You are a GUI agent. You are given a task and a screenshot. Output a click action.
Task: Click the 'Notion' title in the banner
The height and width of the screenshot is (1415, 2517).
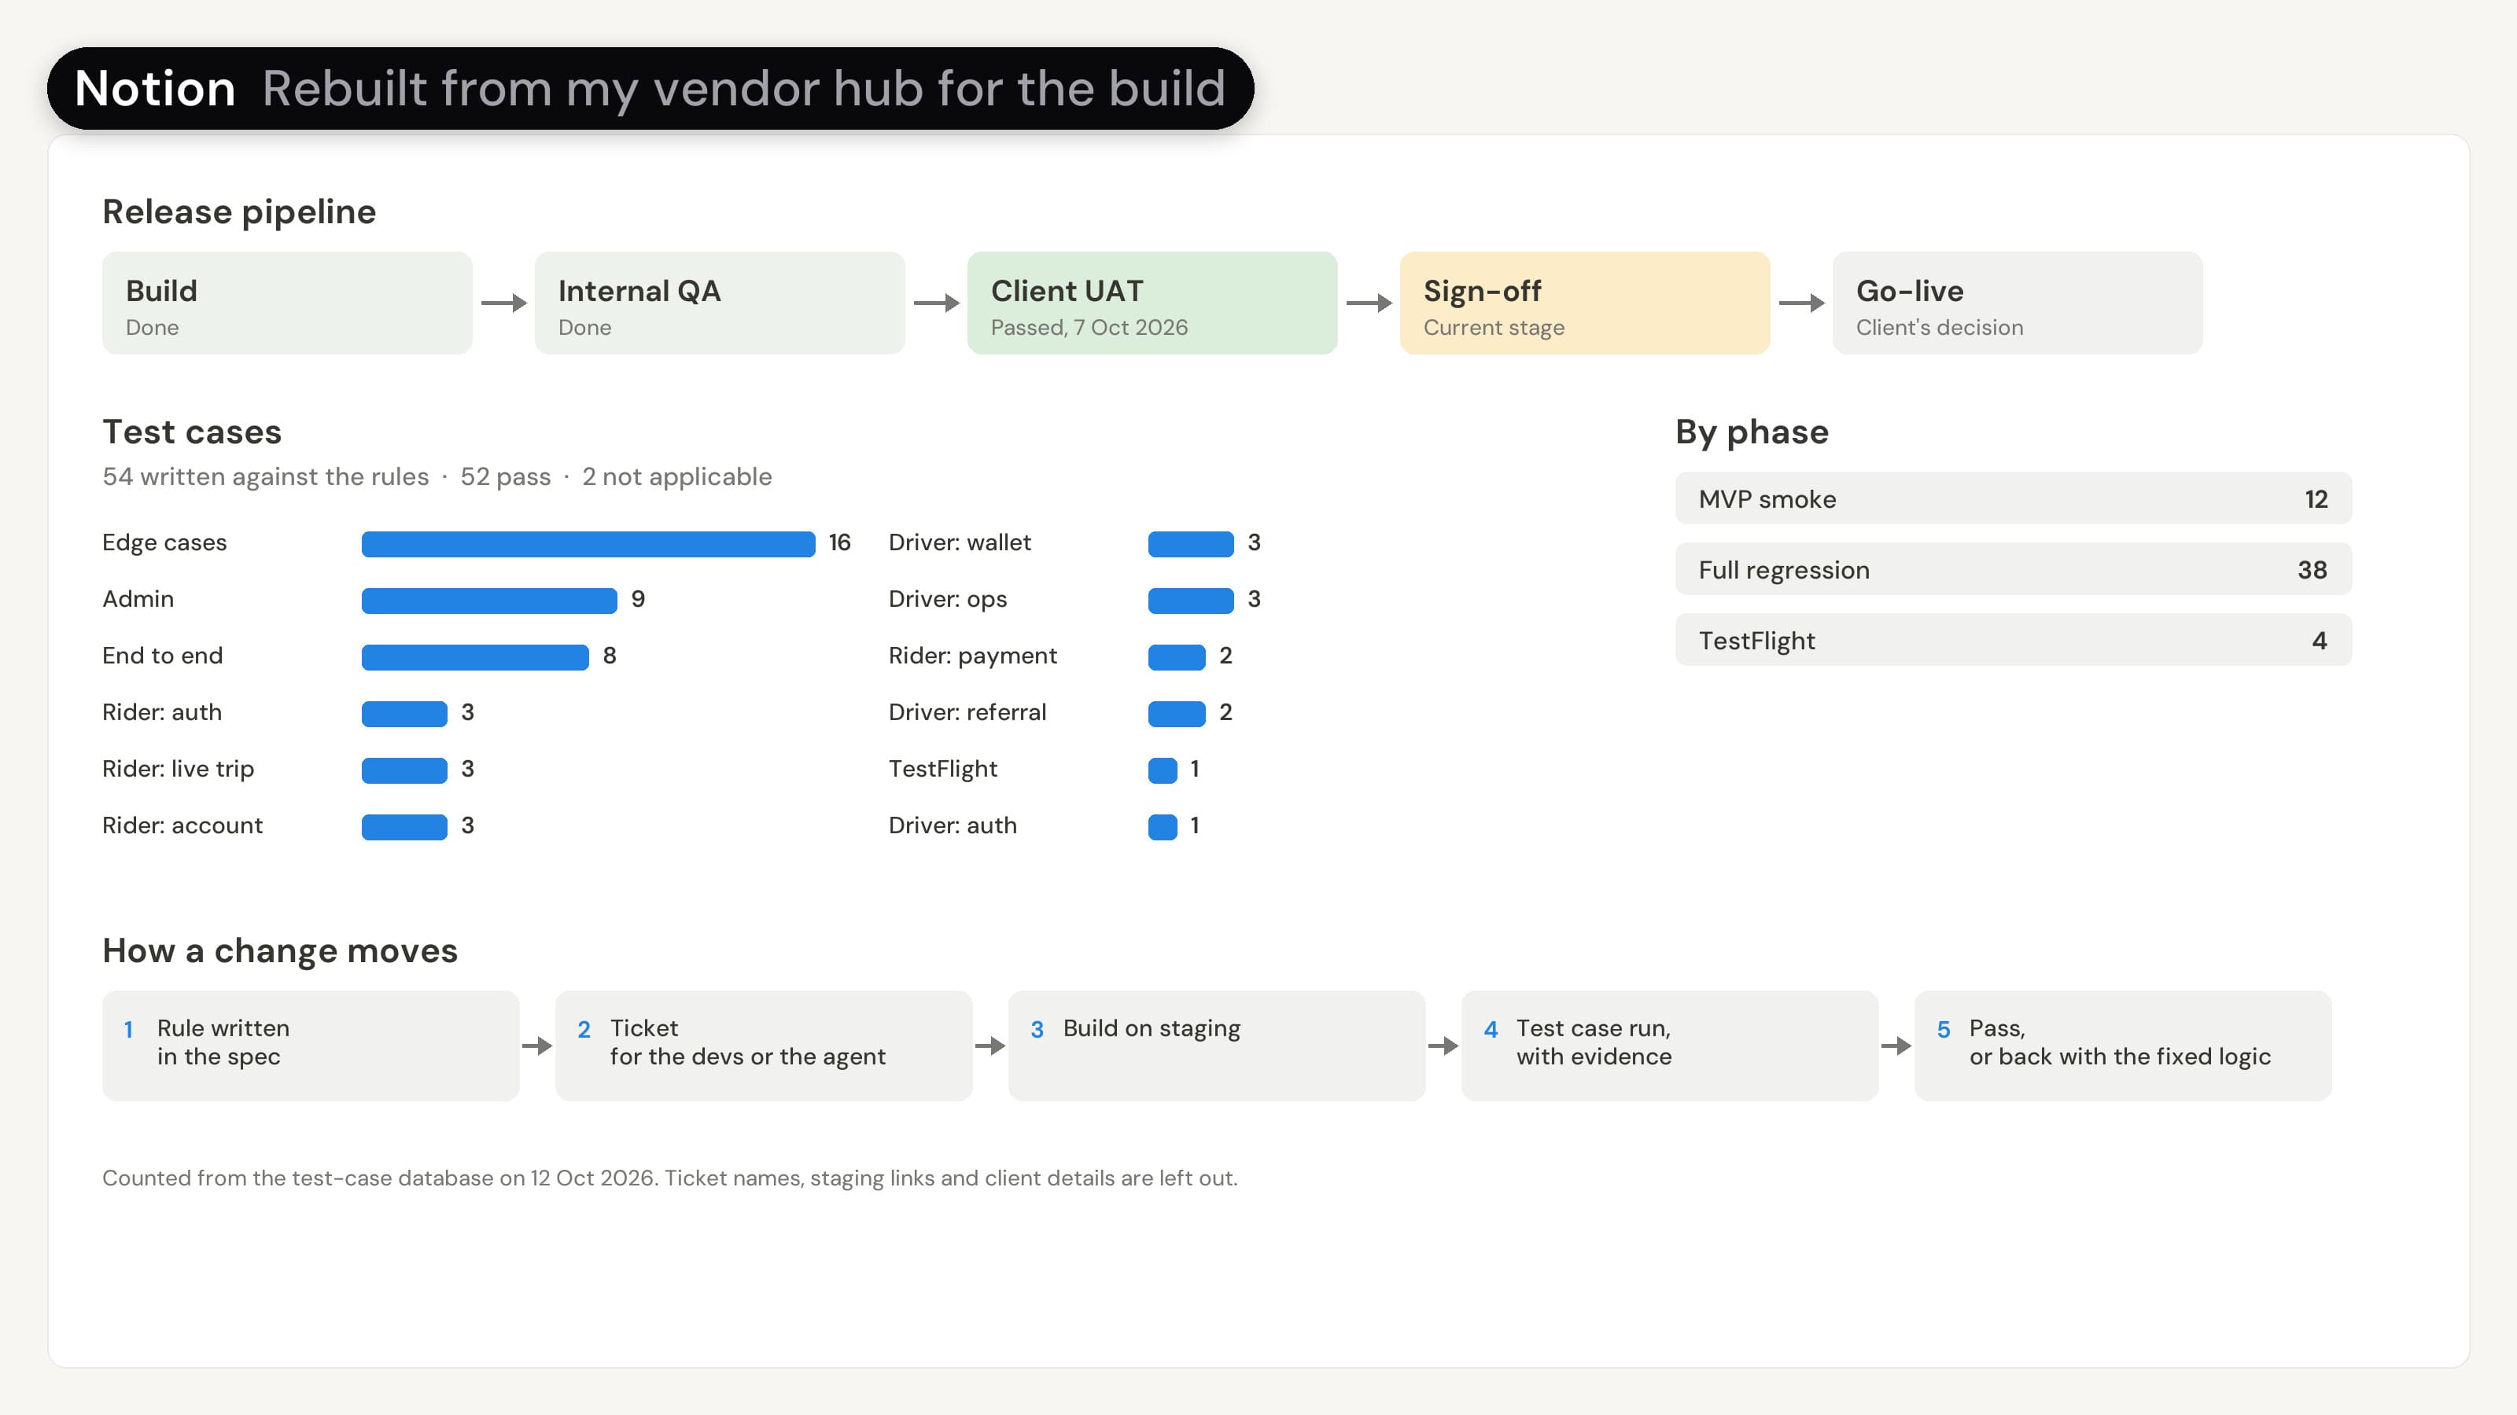[x=156, y=89]
